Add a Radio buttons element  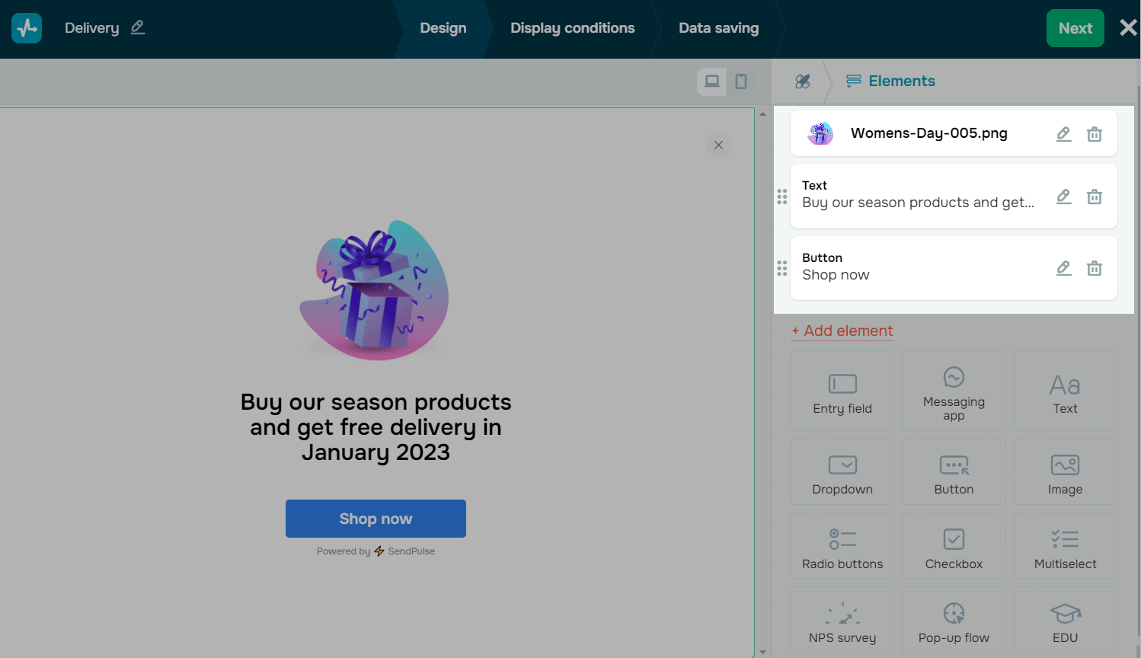[x=842, y=547]
